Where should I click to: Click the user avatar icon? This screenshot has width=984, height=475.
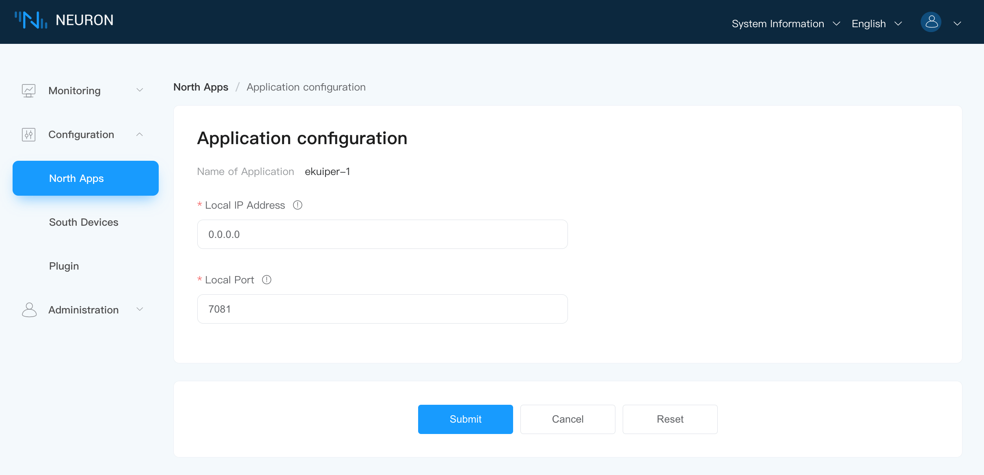tap(931, 22)
